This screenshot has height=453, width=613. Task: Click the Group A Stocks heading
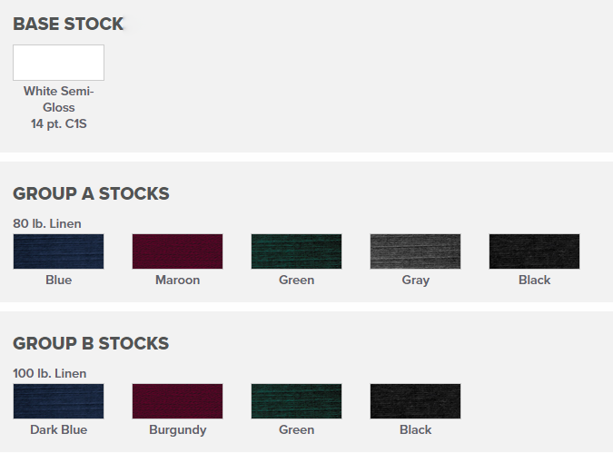coord(91,193)
